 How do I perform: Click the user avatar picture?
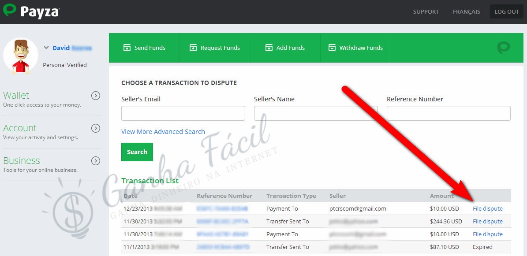21,56
